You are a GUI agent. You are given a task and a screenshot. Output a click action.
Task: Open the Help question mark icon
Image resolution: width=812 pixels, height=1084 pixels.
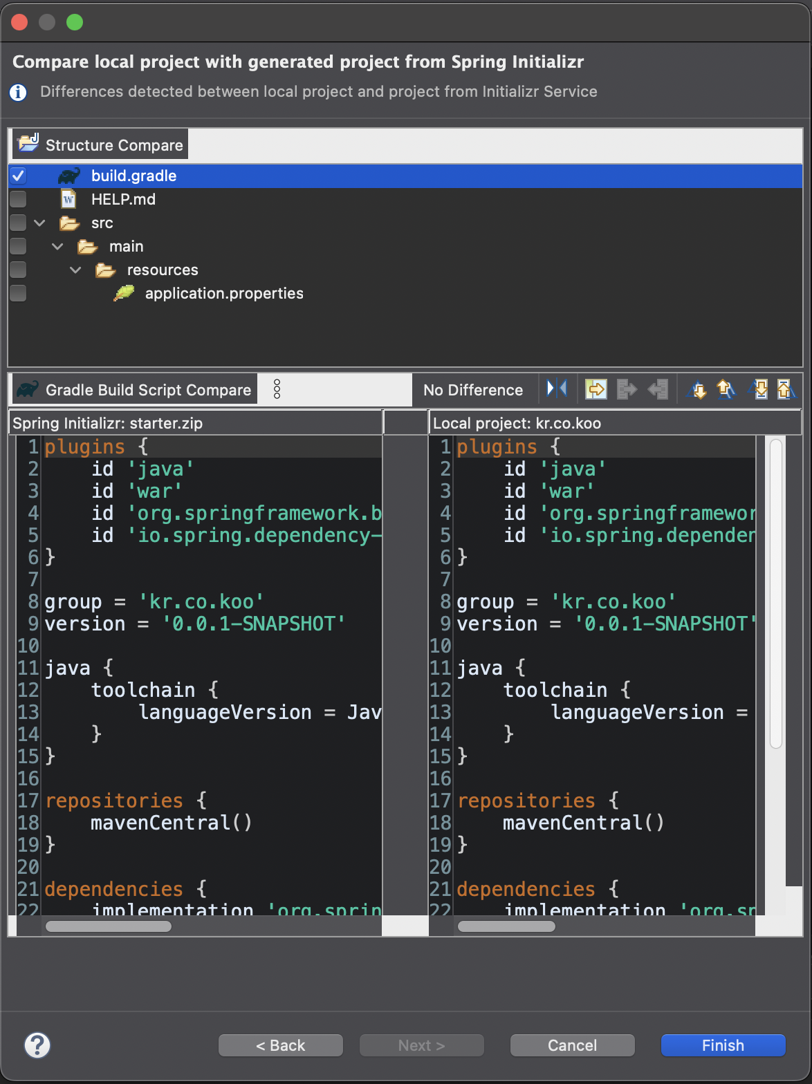pyautogui.click(x=37, y=1045)
